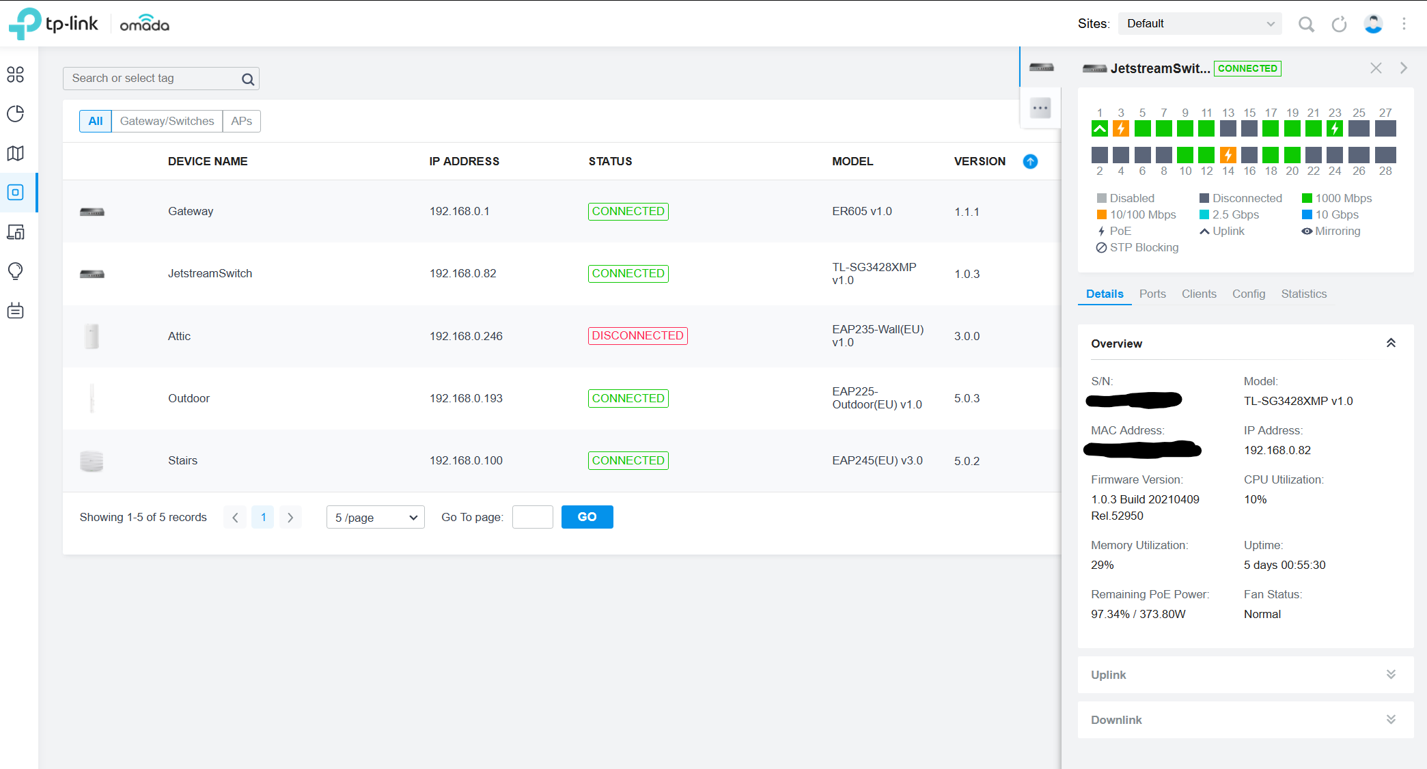Select switch port 14 PoE orange
1427x769 pixels.
tap(1228, 155)
